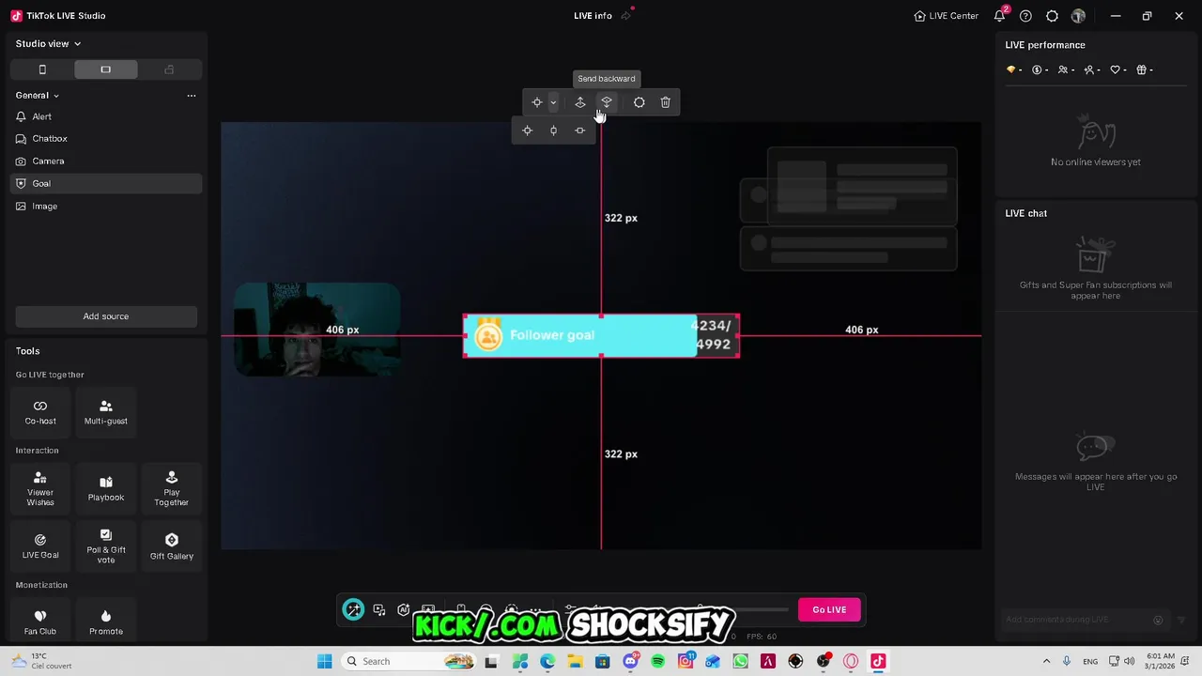Select the Chatbox source
This screenshot has height=676, width=1202.
click(106, 139)
